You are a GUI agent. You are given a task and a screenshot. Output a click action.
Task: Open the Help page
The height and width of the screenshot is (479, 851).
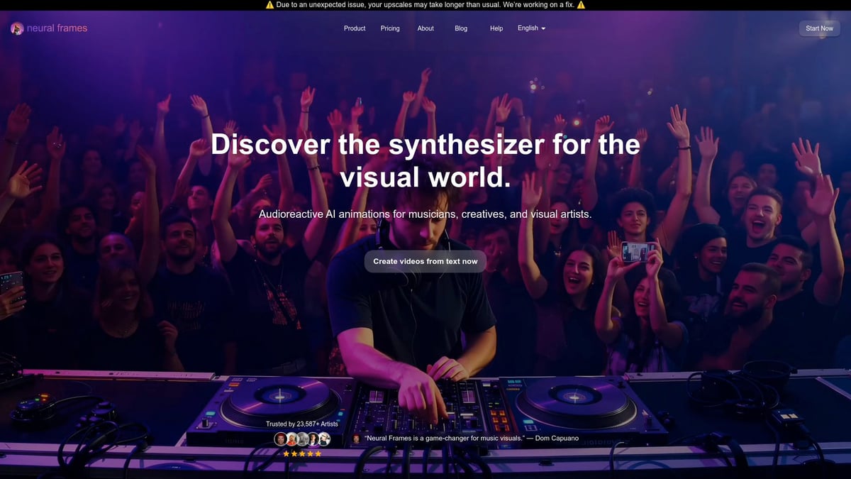[x=496, y=28]
